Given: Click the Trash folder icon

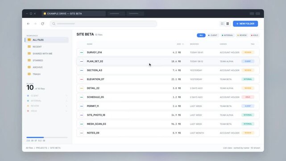Looking at the screenshot, I should pyautogui.click(x=29, y=74).
